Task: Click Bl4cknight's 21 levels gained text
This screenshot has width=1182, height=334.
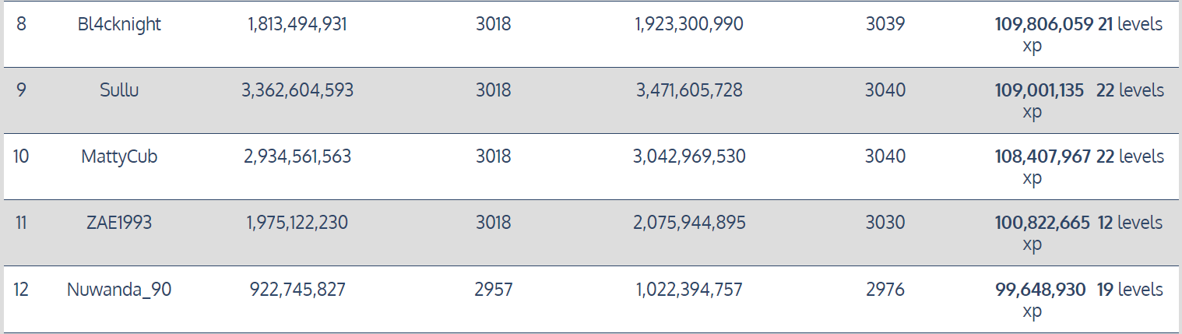Action: pos(1130,24)
